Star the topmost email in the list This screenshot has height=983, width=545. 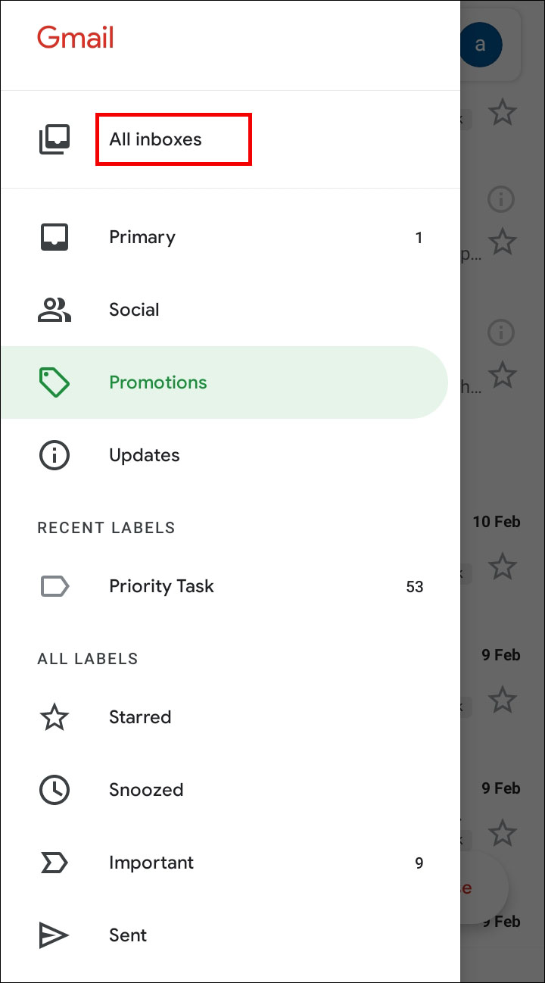point(502,113)
